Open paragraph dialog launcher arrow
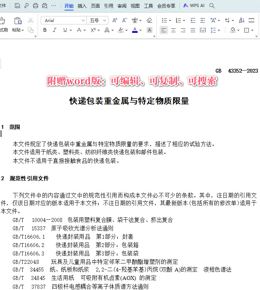The width and height of the screenshot is (260, 290). click(256, 36)
